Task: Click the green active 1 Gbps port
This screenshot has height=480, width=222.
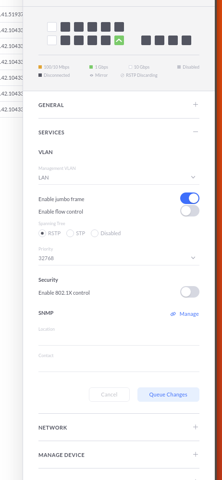Action: tap(119, 40)
